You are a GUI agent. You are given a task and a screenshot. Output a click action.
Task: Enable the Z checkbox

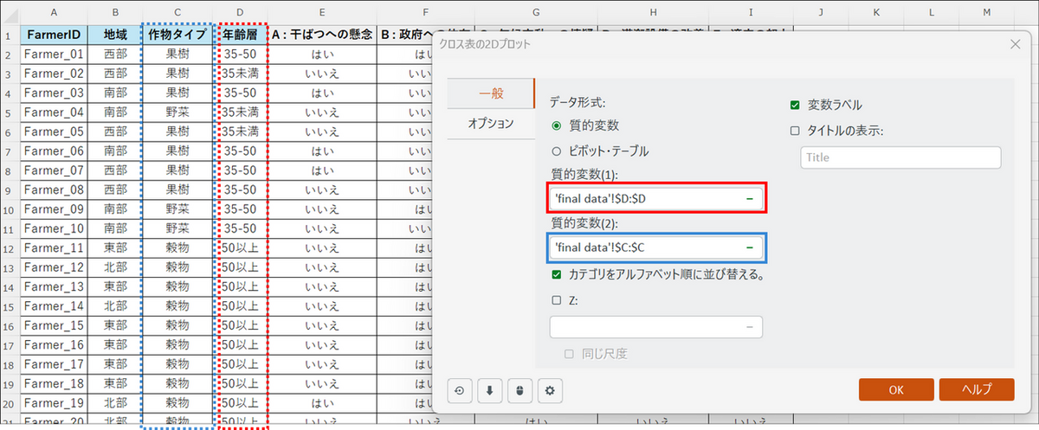click(556, 300)
